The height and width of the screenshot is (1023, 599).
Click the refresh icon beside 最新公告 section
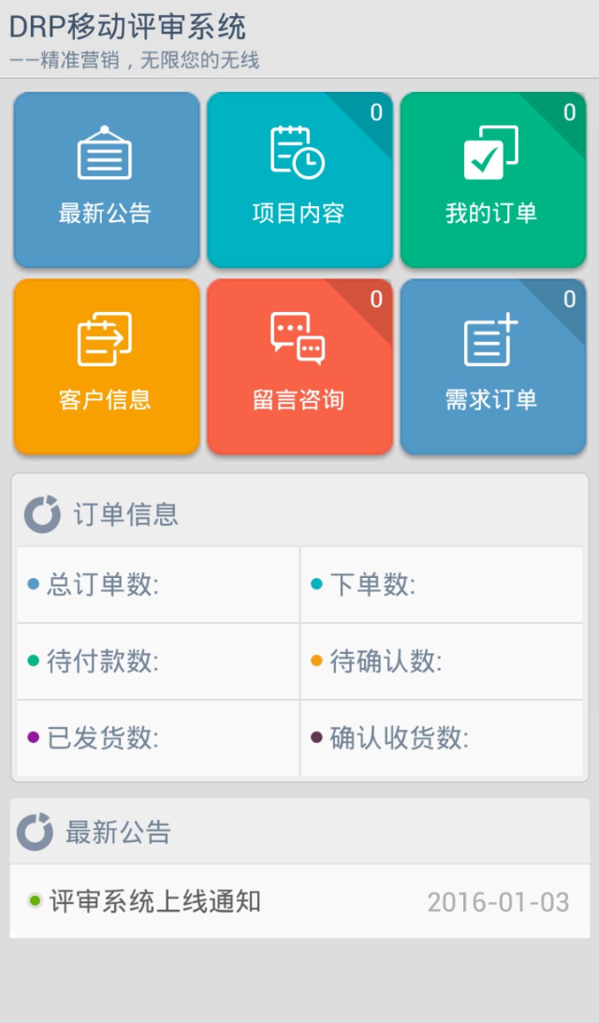point(35,832)
